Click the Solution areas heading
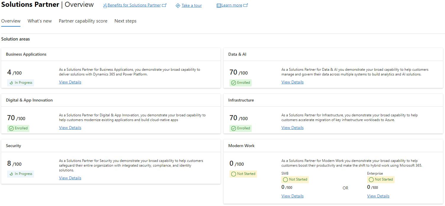Viewport: 445px width, 206px height. [15, 39]
